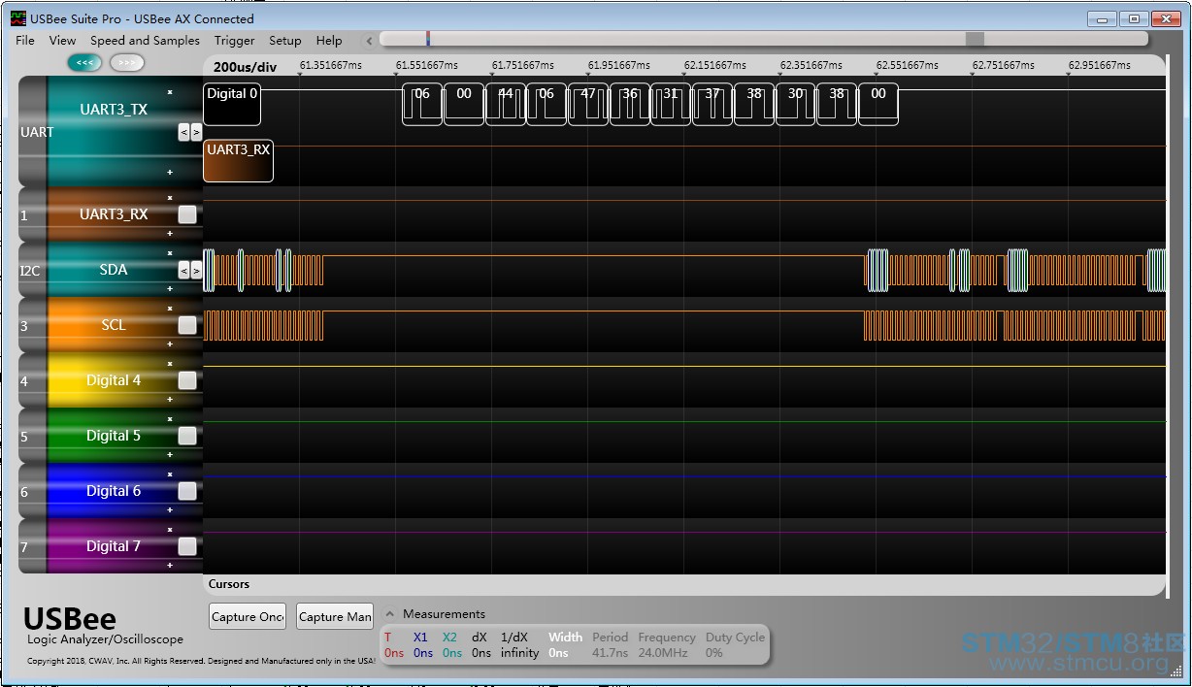The height and width of the screenshot is (687, 1192).
Task: Click the x icon on Digital 4 channel
Action: click(170, 364)
